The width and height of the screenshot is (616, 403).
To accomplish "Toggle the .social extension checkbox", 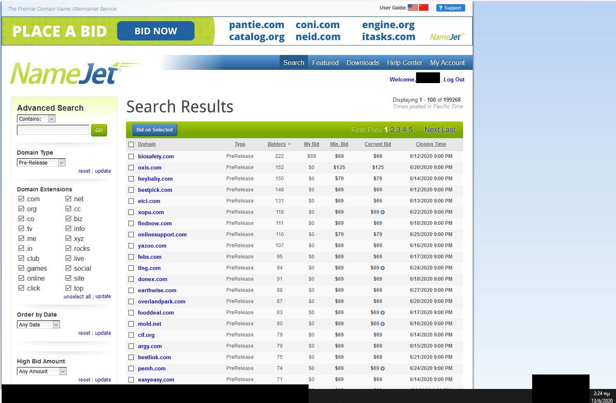I will [68, 268].
